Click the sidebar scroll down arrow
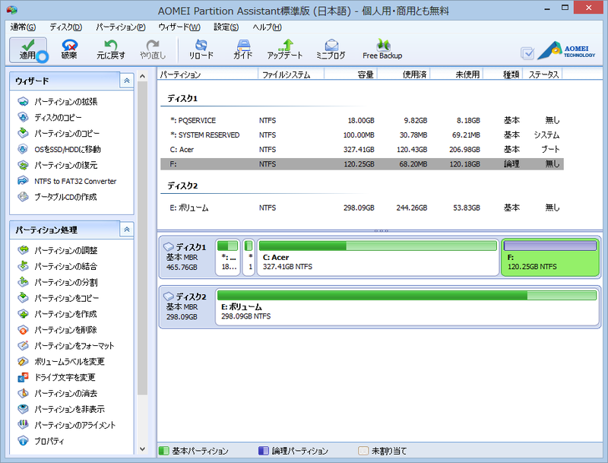The width and height of the screenshot is (608, 463). tap(142, 449)
